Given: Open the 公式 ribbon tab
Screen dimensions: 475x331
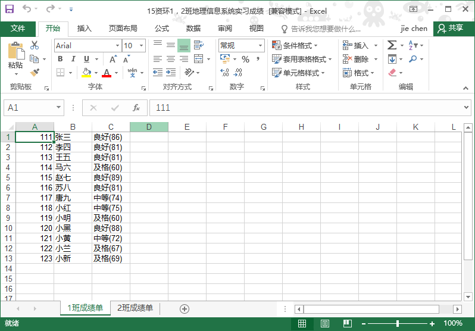Looking at the screenshot, I should point(162,29).
